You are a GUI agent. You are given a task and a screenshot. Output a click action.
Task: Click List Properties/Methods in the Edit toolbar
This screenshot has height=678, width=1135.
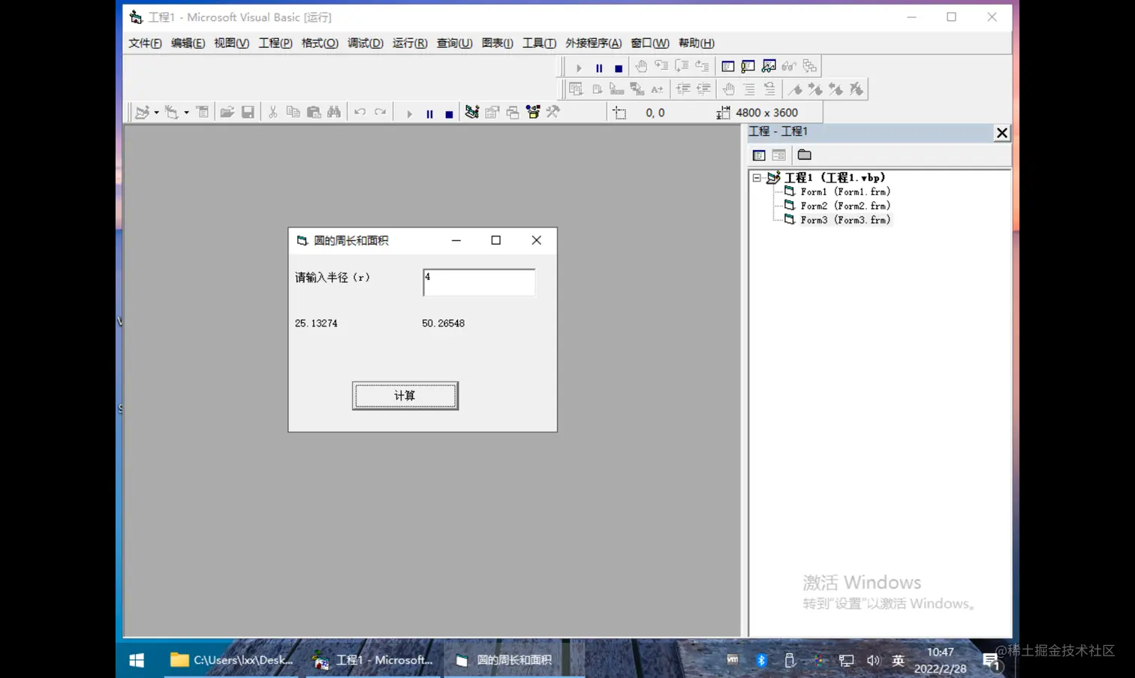click(x=576, y=89)
